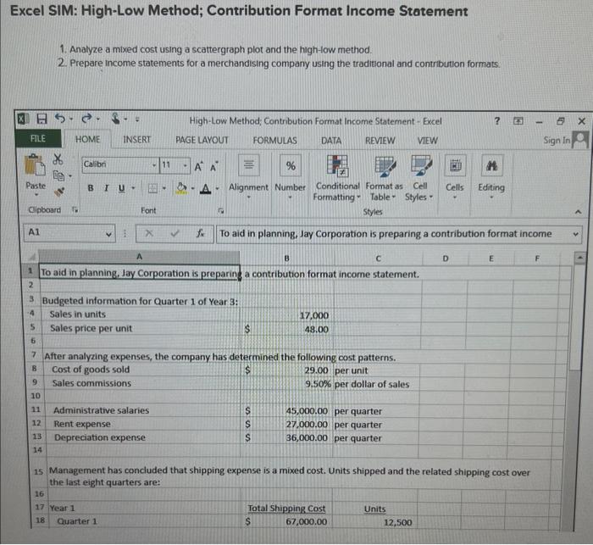This screenshot has width=593, height=545.
Task: Switch to the FORMULAS tab
Action: pyautogui.click(x=275, y=141)
